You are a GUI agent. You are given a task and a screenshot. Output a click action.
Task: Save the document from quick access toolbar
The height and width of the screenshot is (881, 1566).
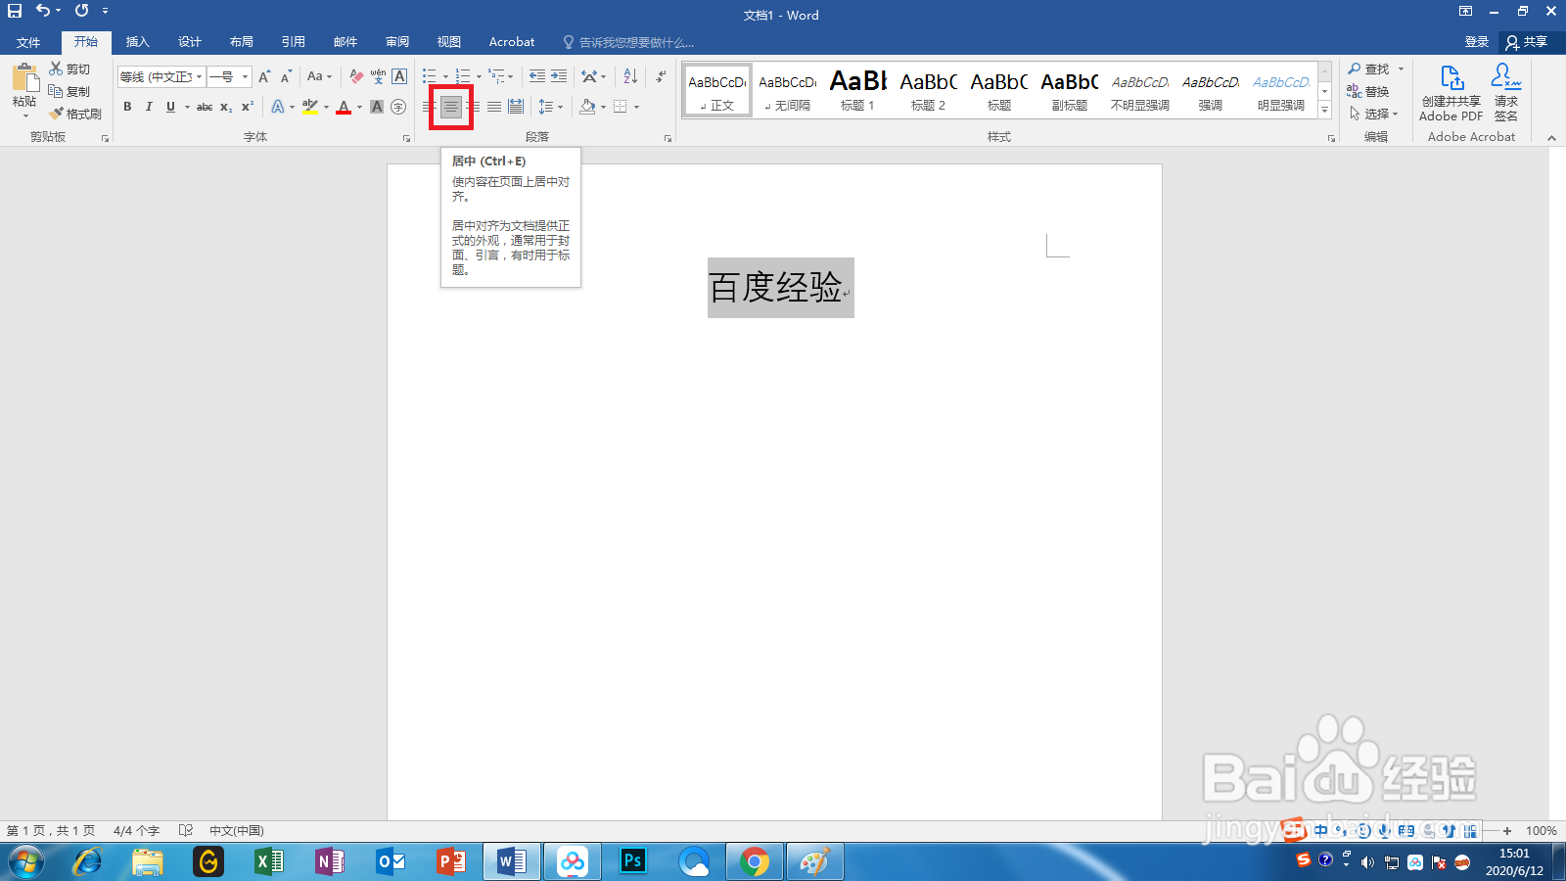pyautogui.click(x=15, y=11)
